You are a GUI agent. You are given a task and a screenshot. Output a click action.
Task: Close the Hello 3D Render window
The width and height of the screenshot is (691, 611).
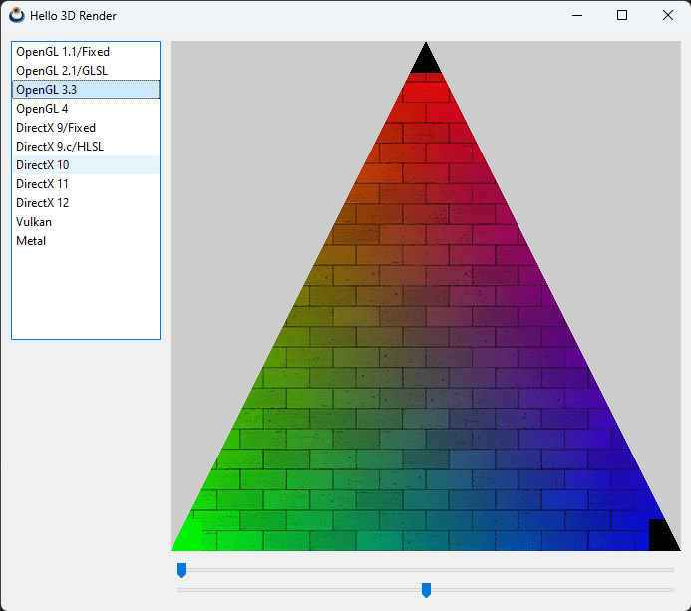click(668, 15)
